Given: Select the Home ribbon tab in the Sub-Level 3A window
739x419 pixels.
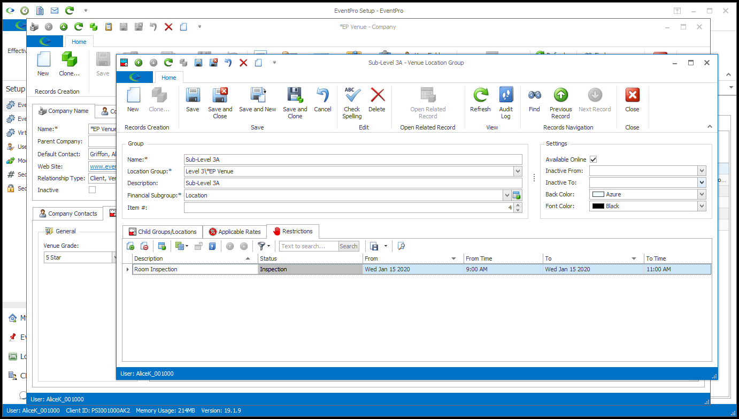Looking at the screenshot, I should tap(169, 78).
